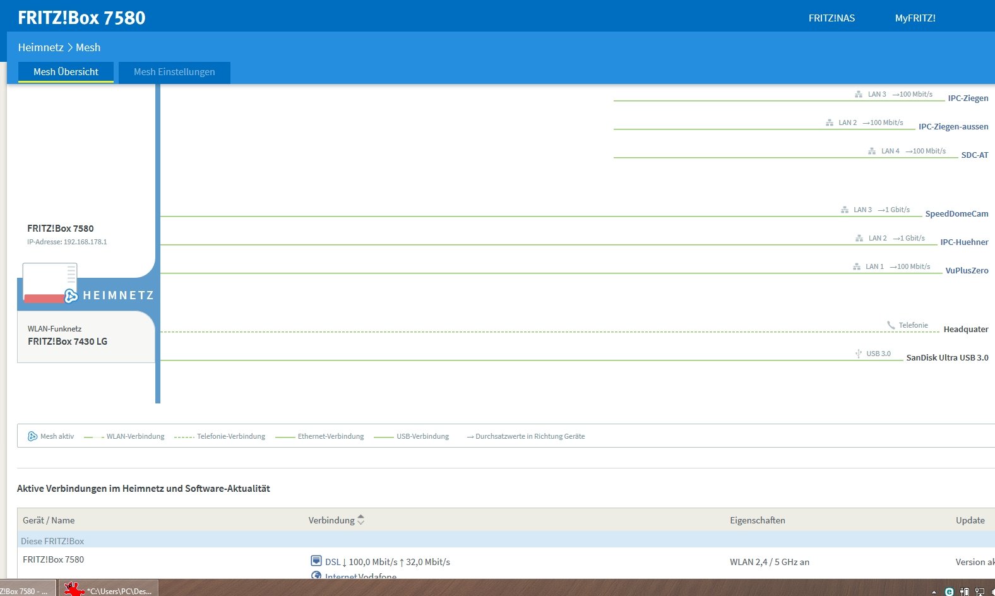Click the Eigenschaften column header
This screenshot has height=596, width=995.
(x=758, y=520)
